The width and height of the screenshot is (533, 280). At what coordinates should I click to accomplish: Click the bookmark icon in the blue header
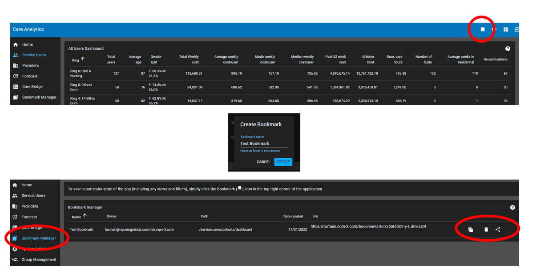coord(482,29)
